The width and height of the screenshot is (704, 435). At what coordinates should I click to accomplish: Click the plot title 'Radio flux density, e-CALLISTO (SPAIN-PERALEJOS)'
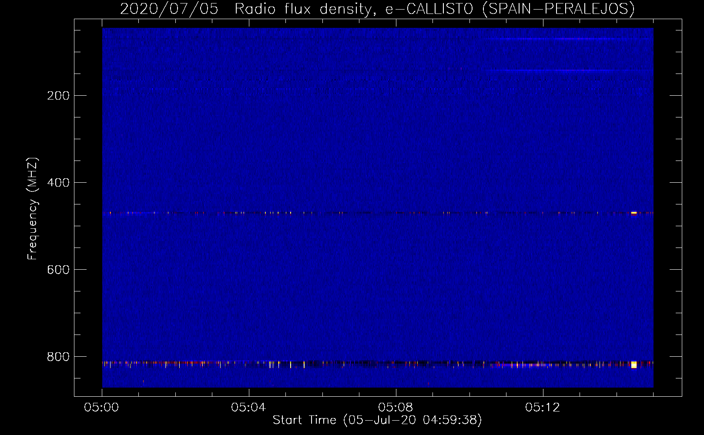(435, 9)
